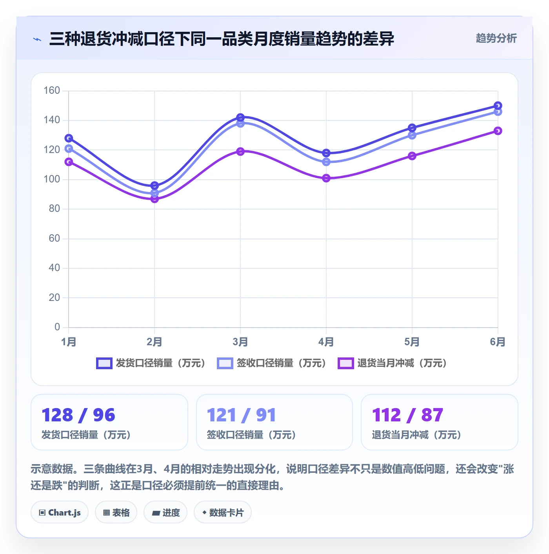Screen dimensions: 549x554
Task: Click the 发货口径 data point at 5月
Action: click(412, 128)
